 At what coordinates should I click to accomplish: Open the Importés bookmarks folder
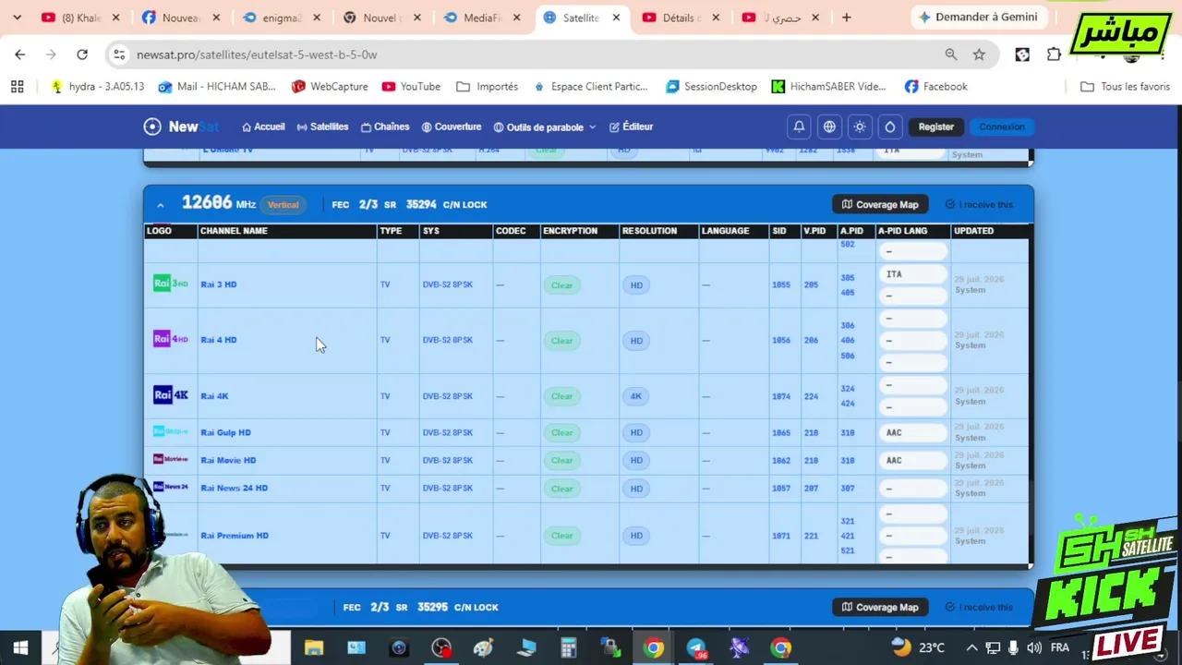tap(487, 86)
